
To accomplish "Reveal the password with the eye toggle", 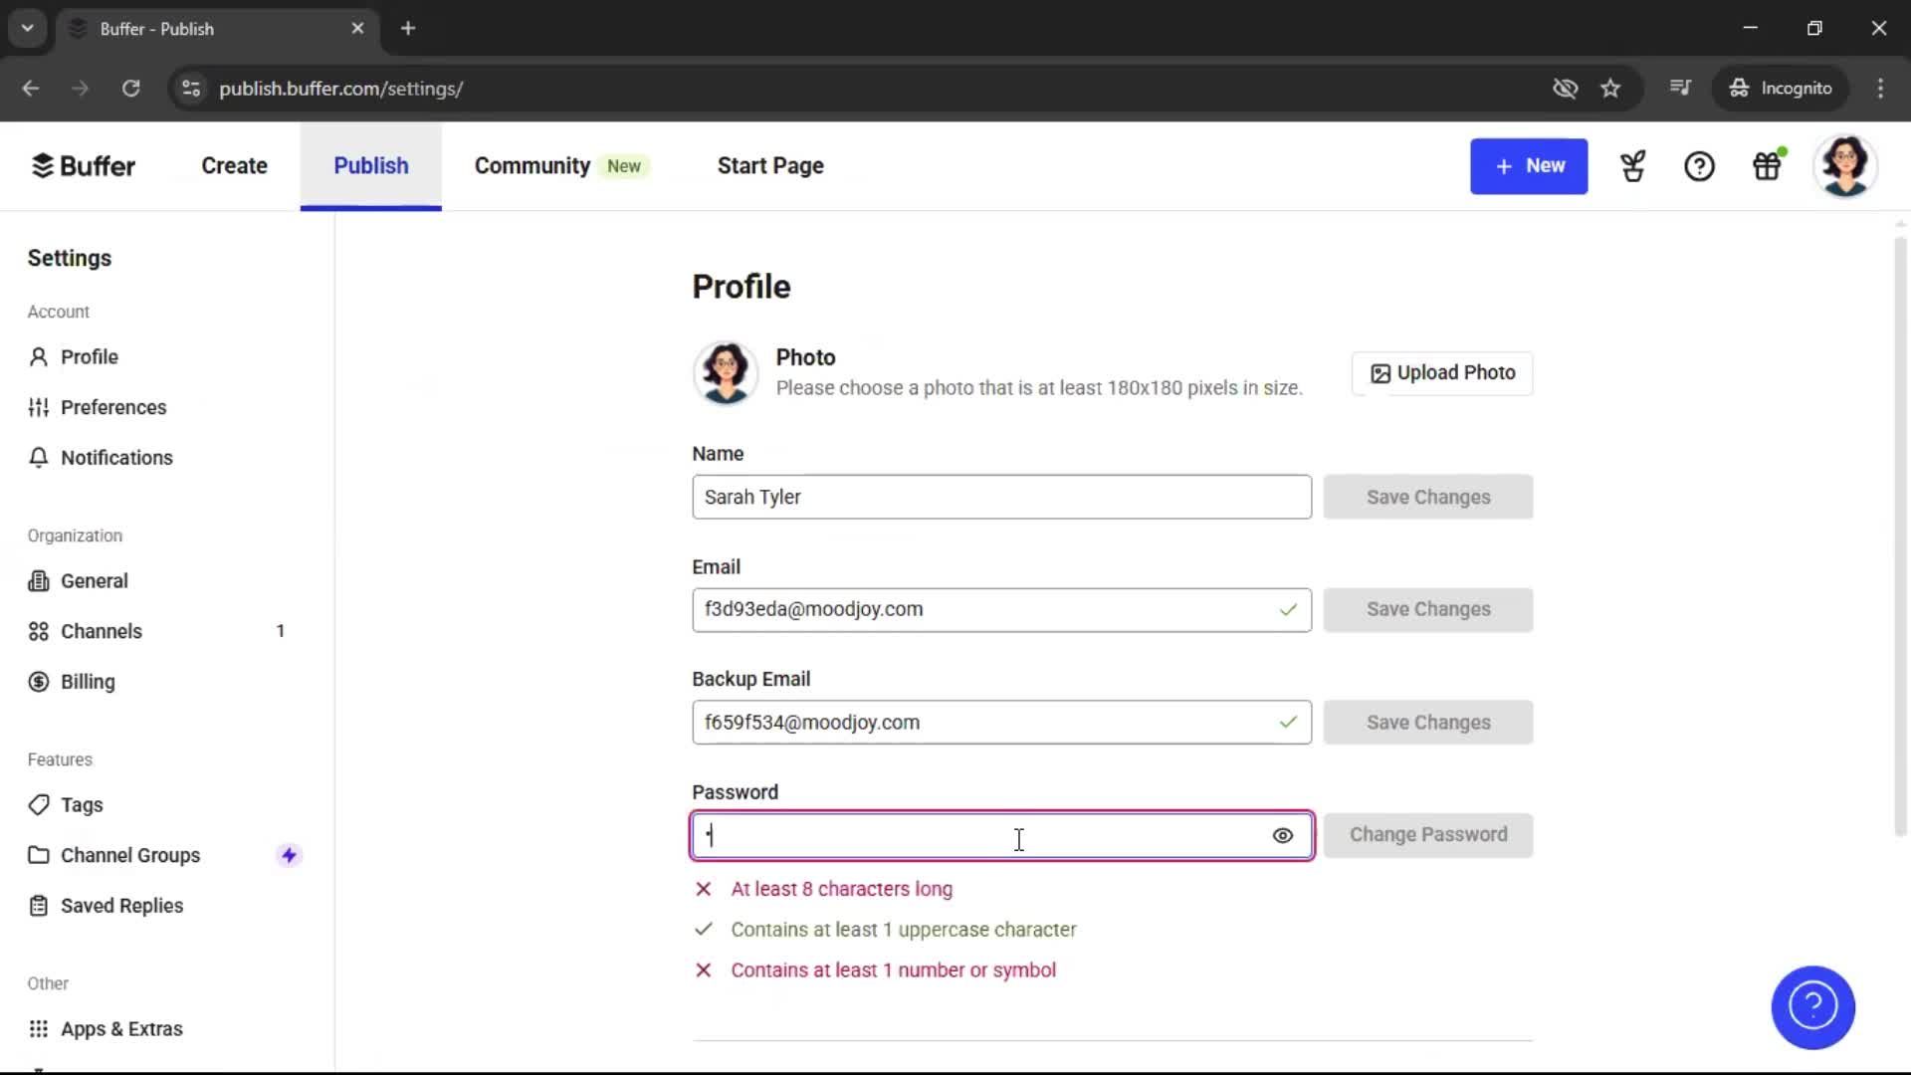I will click(x=1282, y=835).
